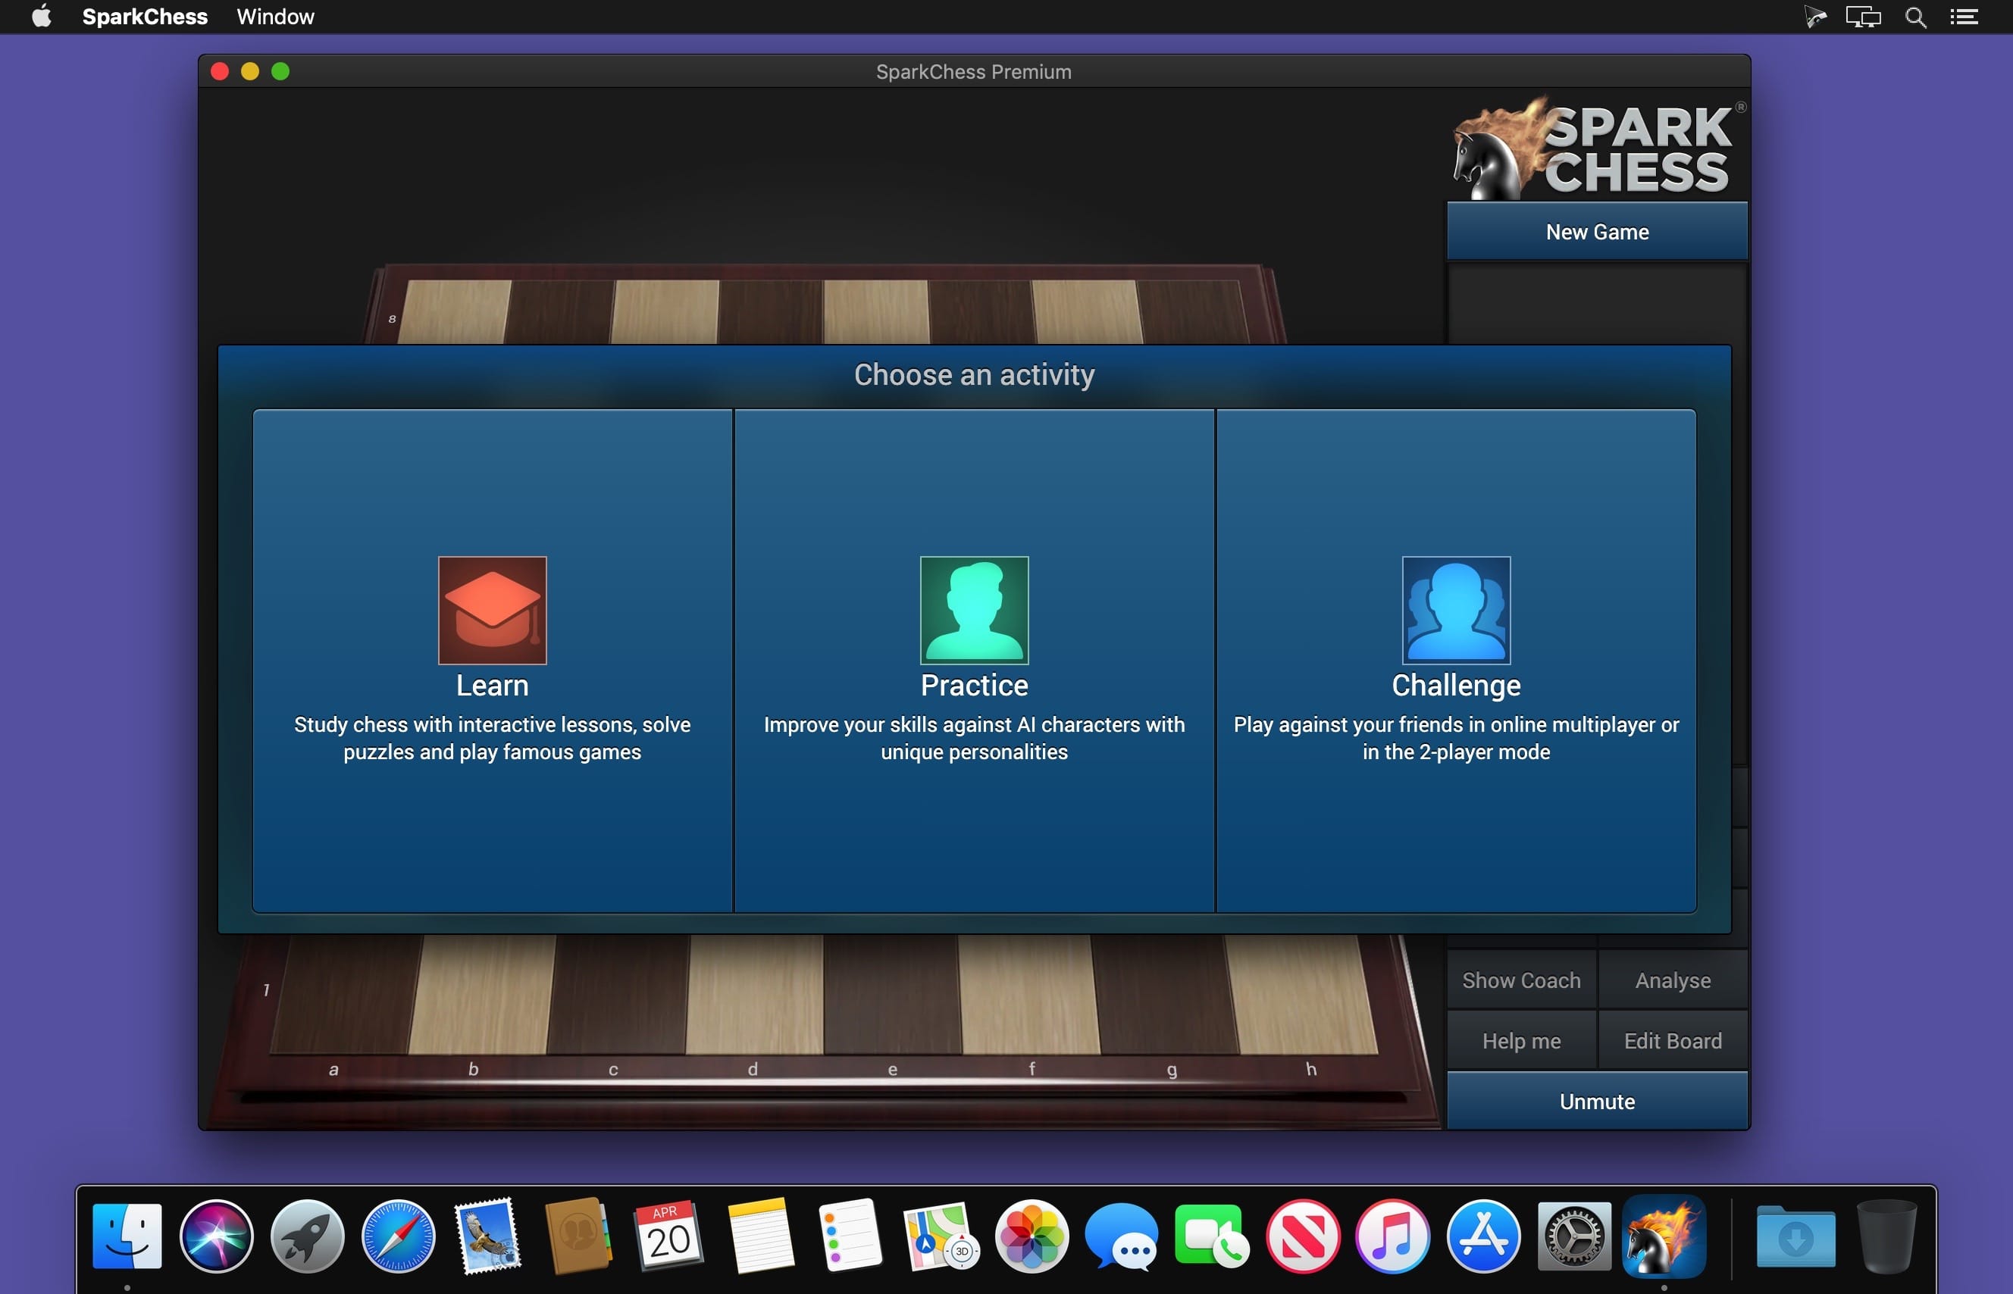Click the Unmute button
2013x1294 pixels.
(1598, 1100)
